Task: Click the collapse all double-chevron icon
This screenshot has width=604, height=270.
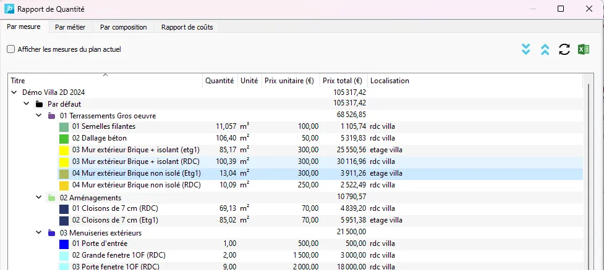Action: tap(545, 49)
